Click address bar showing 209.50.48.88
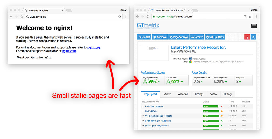This screenshot has height=139, width=272. [x=74, y=17]
